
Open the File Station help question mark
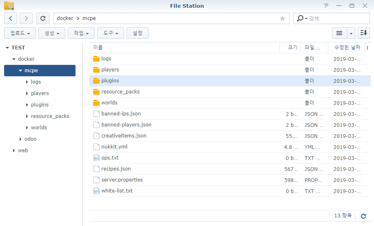326,6
